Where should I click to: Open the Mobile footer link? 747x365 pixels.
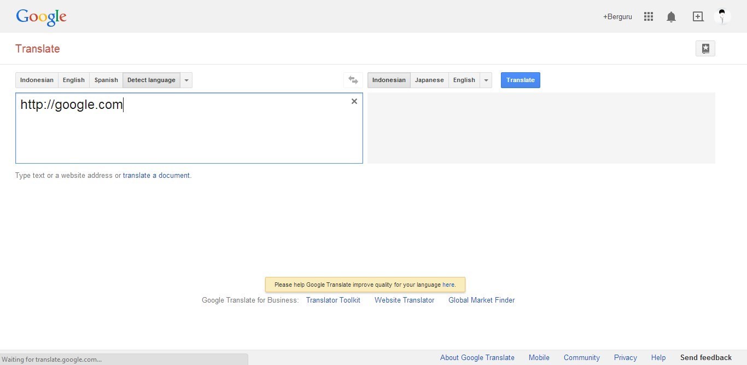[539, 358]
